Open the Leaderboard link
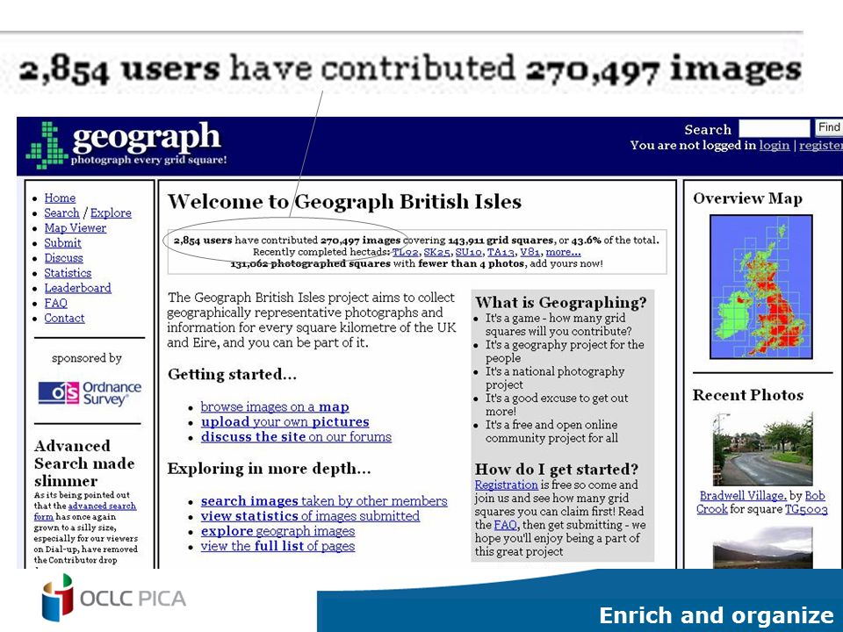This screenshot has height=632, width=843. pos(77,288)
